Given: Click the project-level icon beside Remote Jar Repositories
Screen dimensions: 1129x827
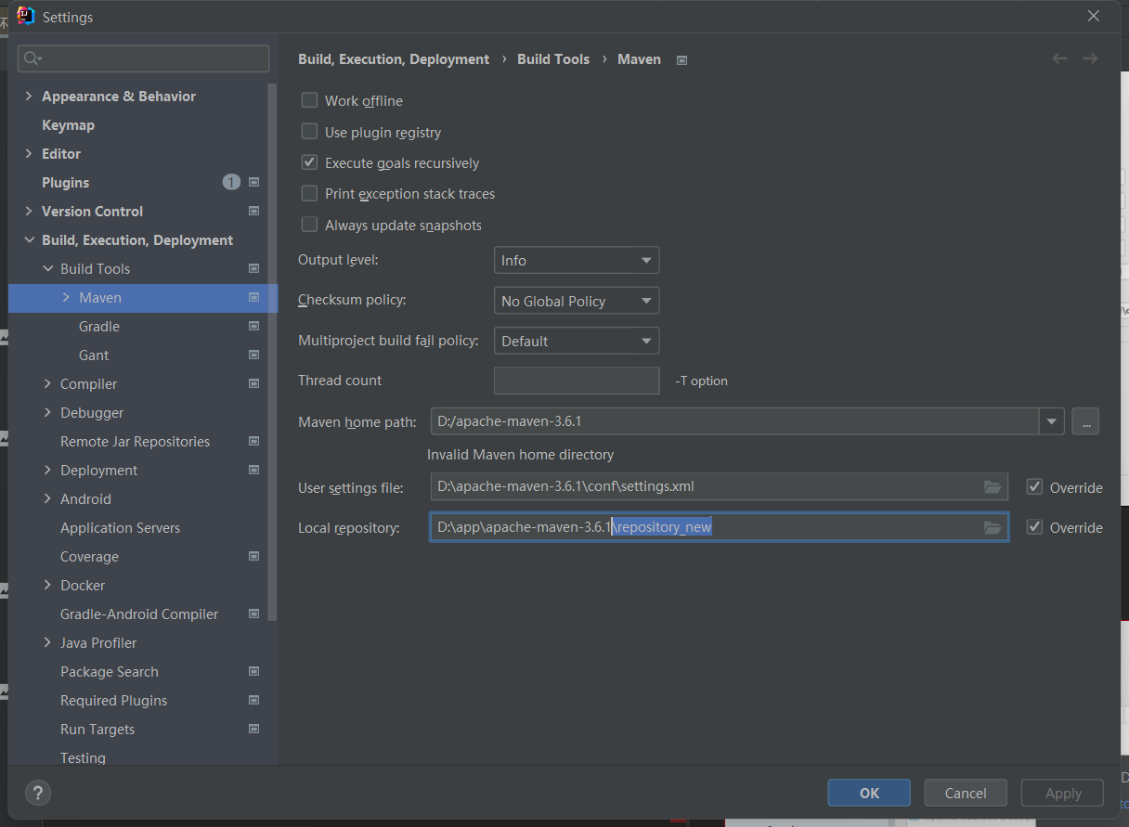Looking at the screenshot, I should click(x=254, y=441).
